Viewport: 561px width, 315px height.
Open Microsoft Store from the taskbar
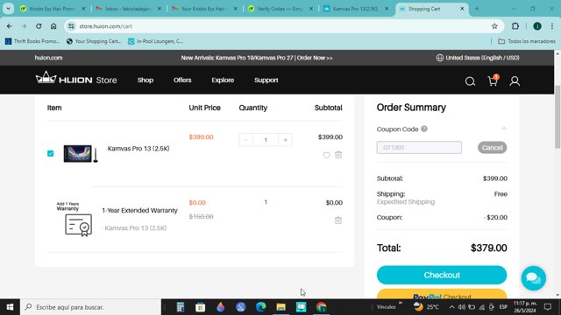coord(201,307)
